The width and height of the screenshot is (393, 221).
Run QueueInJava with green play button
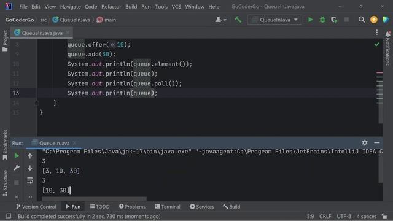310,20
